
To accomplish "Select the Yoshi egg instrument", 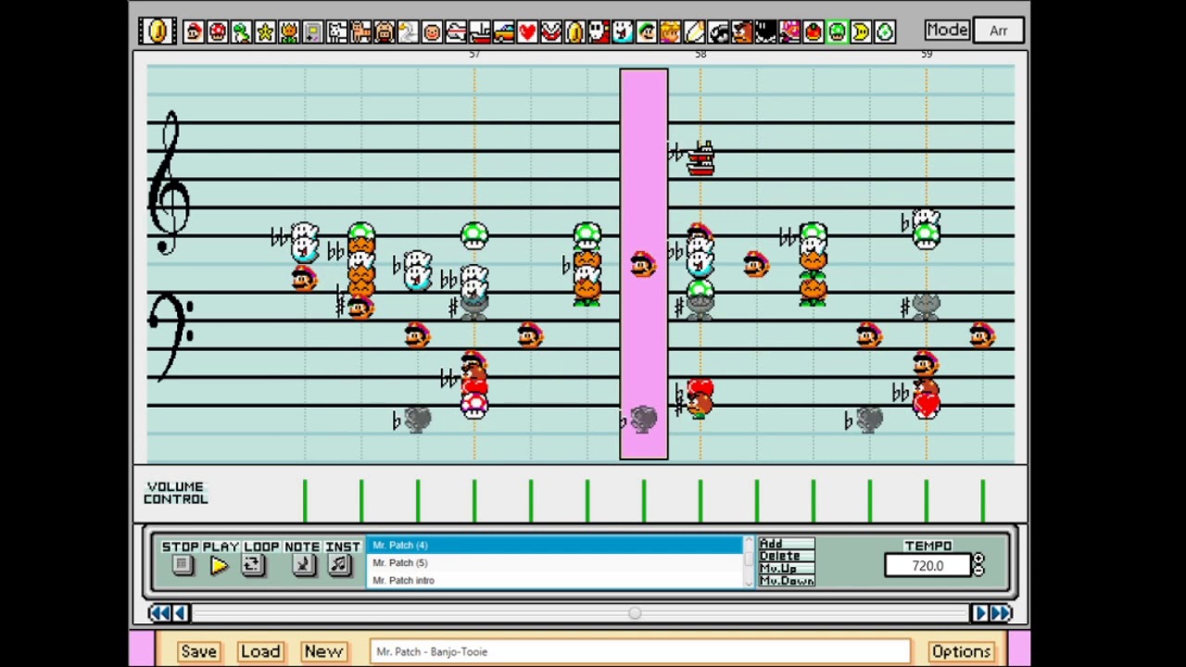I will [885, 31].
